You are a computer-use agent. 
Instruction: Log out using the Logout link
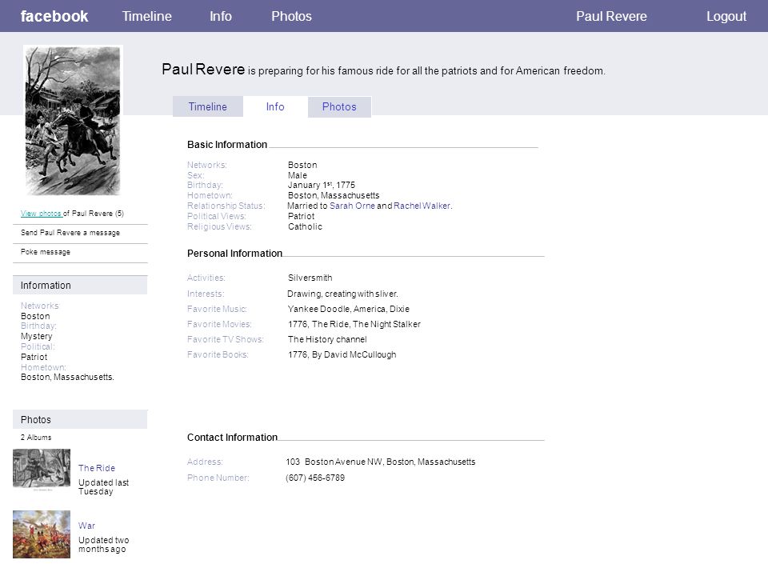726,16
